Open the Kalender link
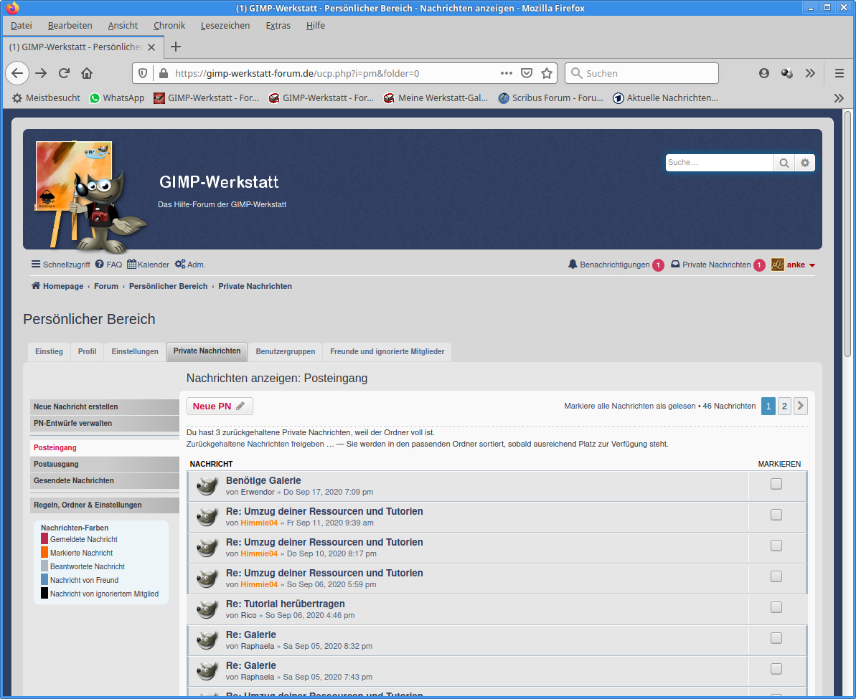Image resolution: width=856 pixels, height=699 pixels. point(148,265)
